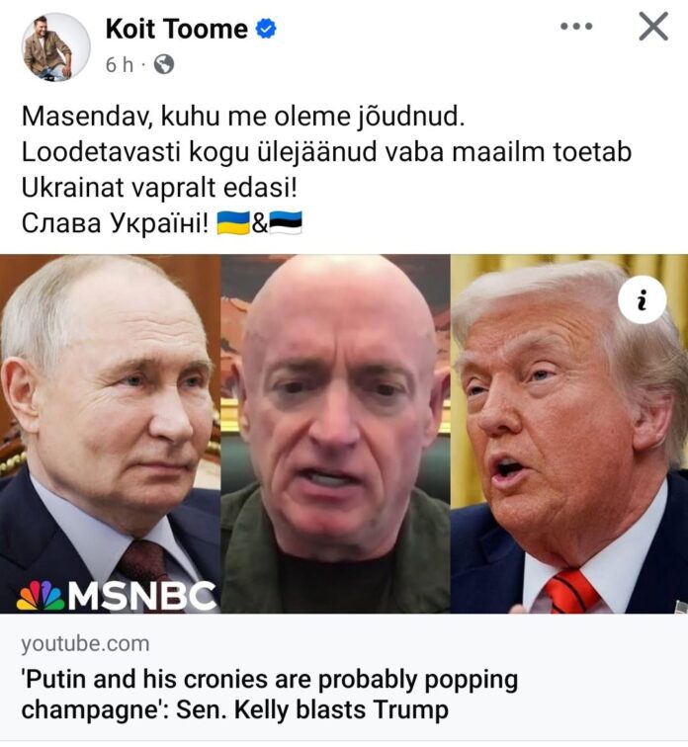Click the '6 h' post timestamp
Image resolution: width=688 pixels, height=747 pixels.
(x=119, y=65)
